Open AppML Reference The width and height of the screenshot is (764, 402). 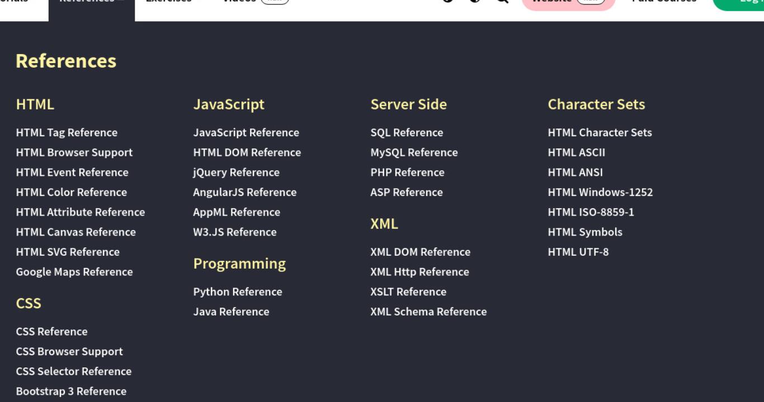pyautogui.click(x=237, y=212)
